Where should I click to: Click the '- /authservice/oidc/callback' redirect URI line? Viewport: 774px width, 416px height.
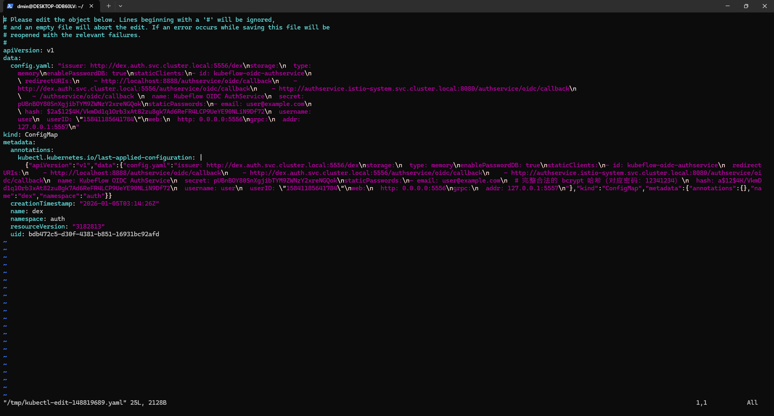(x=83, y=96)
